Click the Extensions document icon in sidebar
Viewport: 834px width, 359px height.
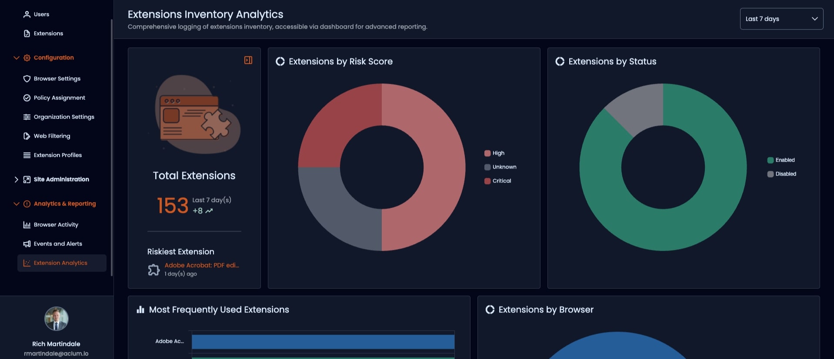tap(27, 33)
